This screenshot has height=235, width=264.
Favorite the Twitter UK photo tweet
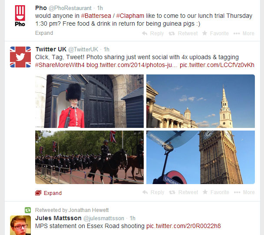click(x=216, y=192)
